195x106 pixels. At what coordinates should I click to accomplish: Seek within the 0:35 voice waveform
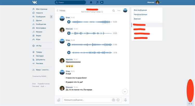point(92,45)
